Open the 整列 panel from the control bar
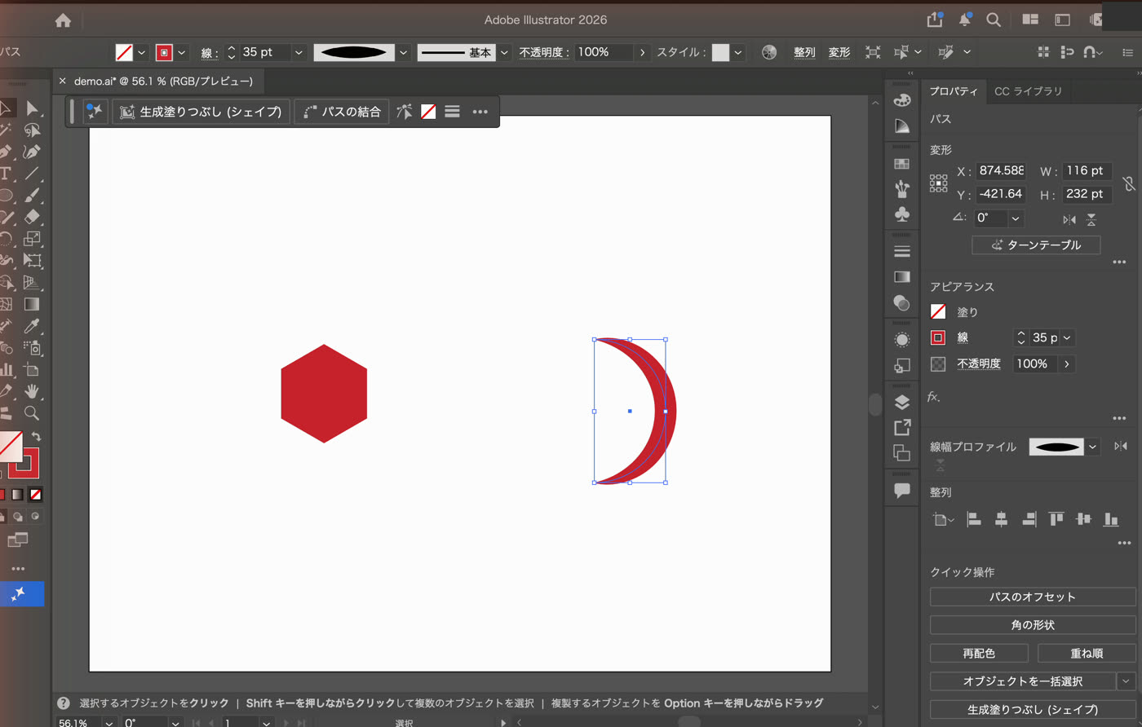The height and width of the screenshot is (727, 1142). point(805,52)
